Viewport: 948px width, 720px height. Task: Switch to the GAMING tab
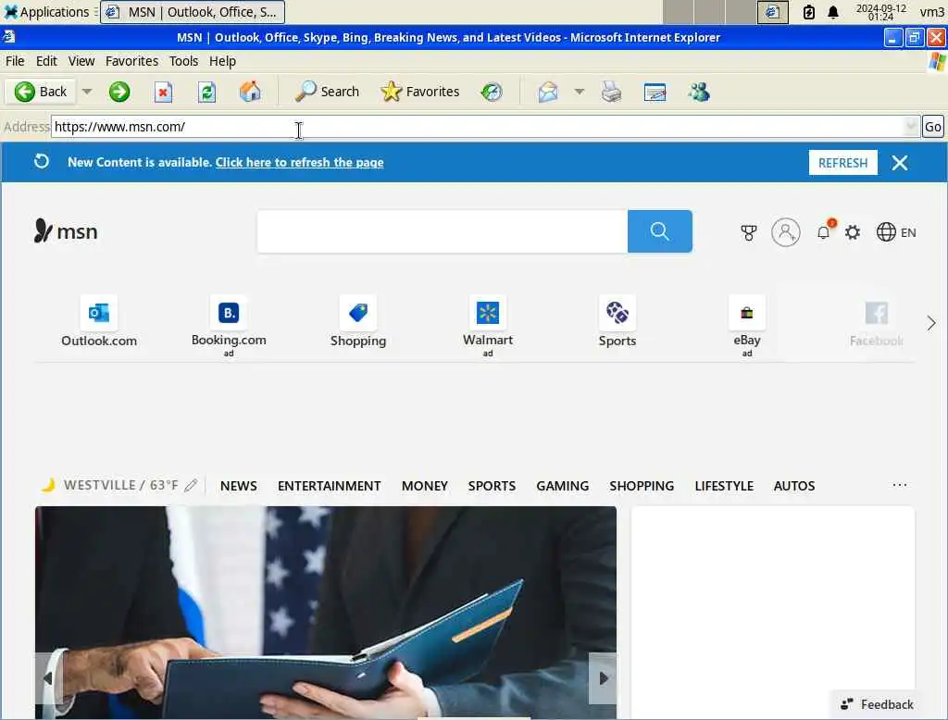tap(563, 486)
